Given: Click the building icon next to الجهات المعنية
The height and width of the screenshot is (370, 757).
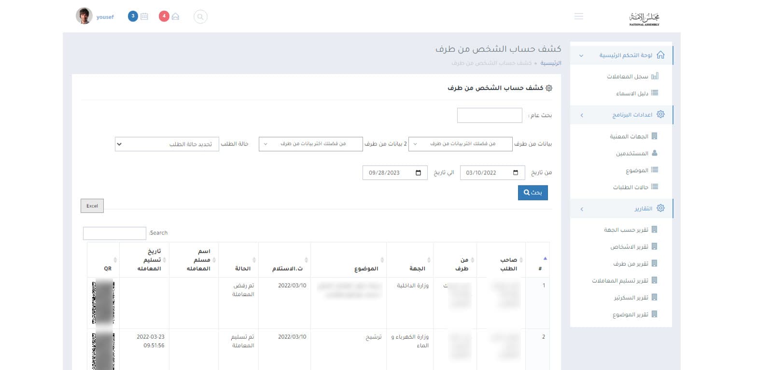Looking at the screenshot, I should coord(655,136).
